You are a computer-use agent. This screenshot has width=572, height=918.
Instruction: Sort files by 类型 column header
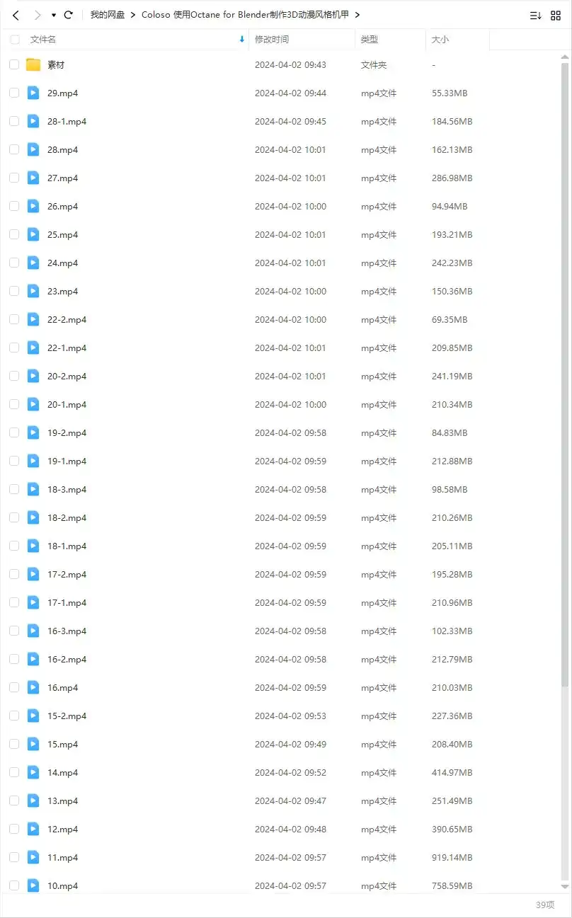tap(369, 40)
